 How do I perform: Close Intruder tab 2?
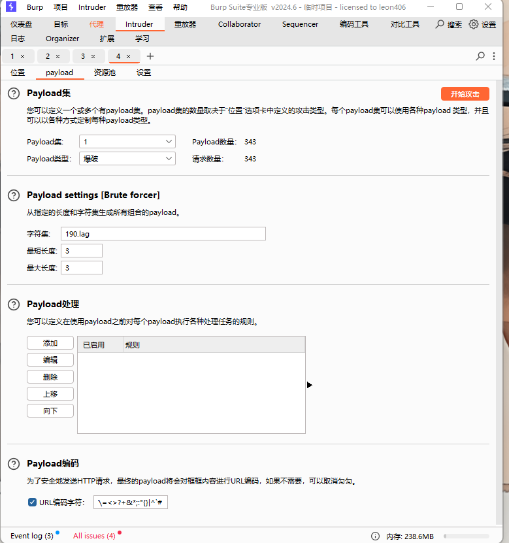57,56
